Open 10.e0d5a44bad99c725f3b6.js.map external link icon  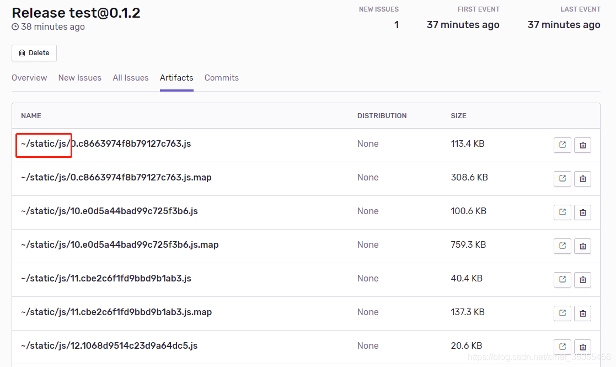[x=562, y=246]
